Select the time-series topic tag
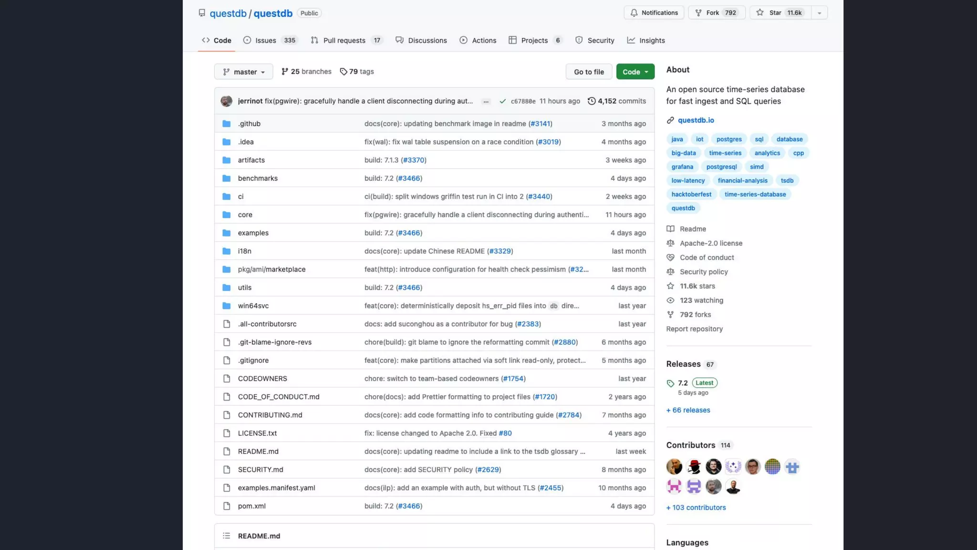 coord(725,153)
